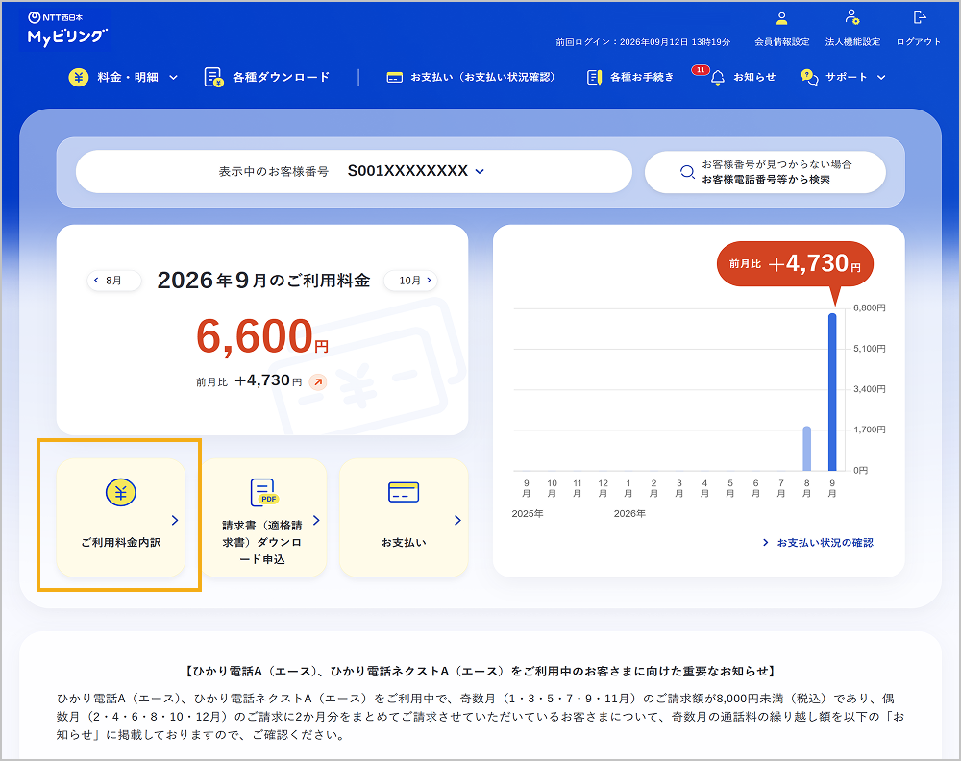The height and width of the screenshot is (761, 961).
Task: Go to previous month 8月
Action: click(114, 281)
